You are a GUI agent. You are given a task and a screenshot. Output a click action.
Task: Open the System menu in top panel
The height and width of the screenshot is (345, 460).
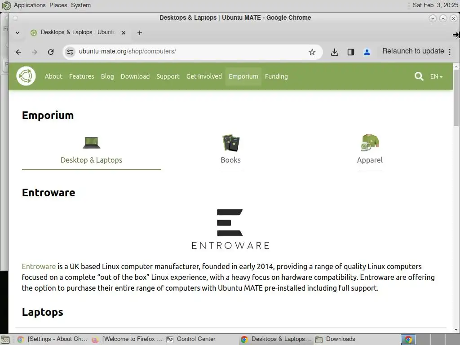click(x=81, y=5)
